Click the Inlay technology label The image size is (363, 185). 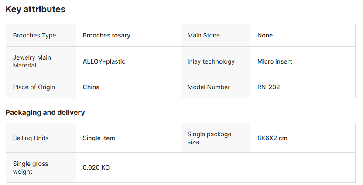click(x=211, y=61)
